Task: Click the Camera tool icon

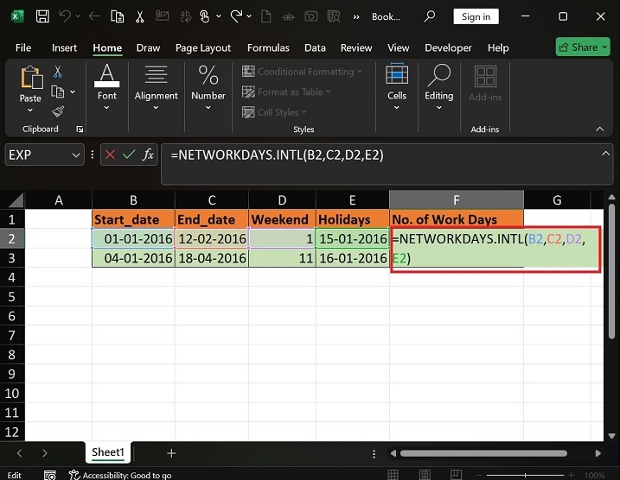Action: point(310,16)
